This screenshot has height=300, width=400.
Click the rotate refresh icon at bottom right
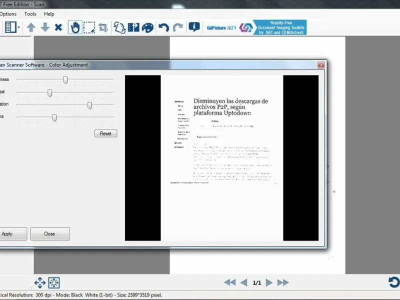pyautogui.click(x=394, y=282)
